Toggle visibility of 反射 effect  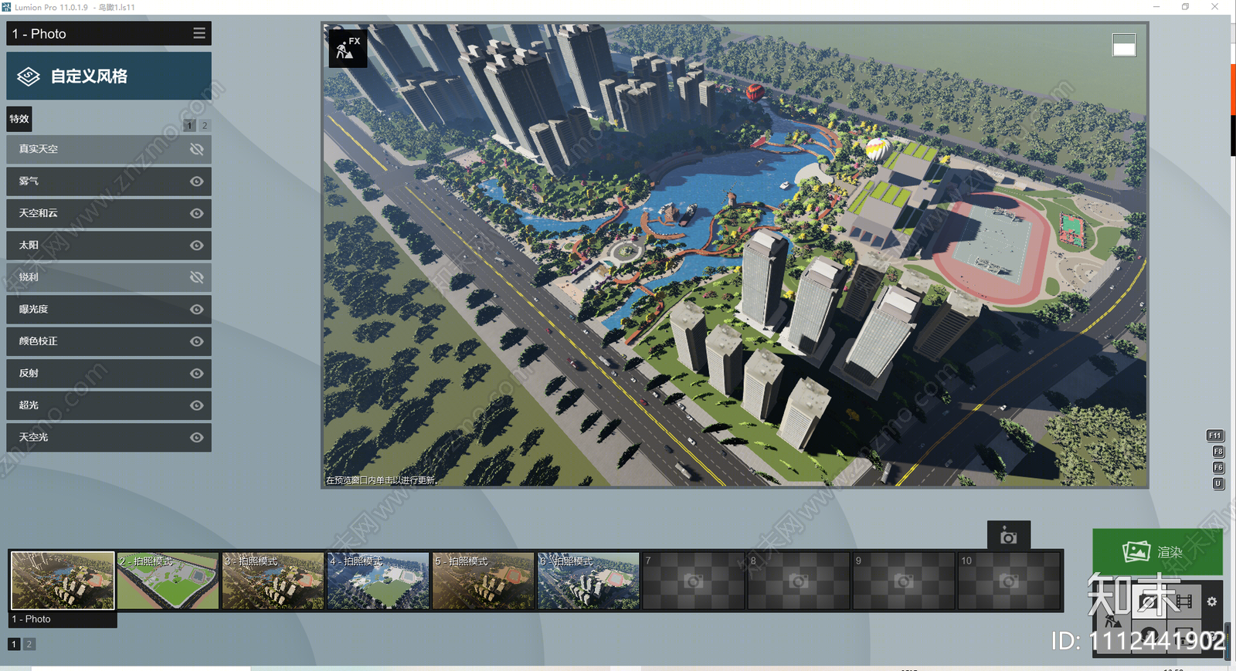click(x=197, y=374)
